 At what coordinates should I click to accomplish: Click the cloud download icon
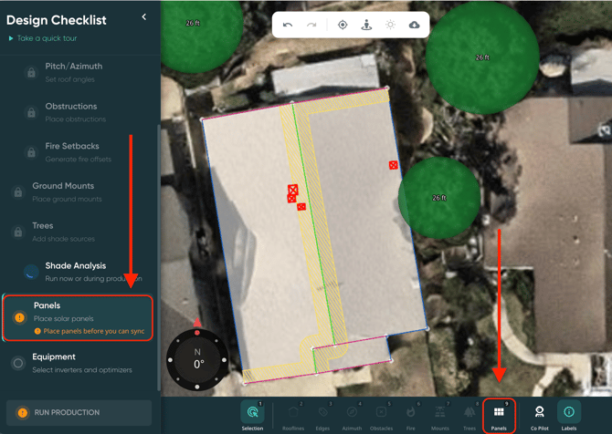pyautogui.click(x=414, y=25)
